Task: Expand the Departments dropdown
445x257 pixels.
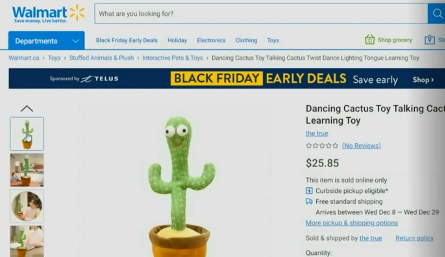Action: click(46, 41)
